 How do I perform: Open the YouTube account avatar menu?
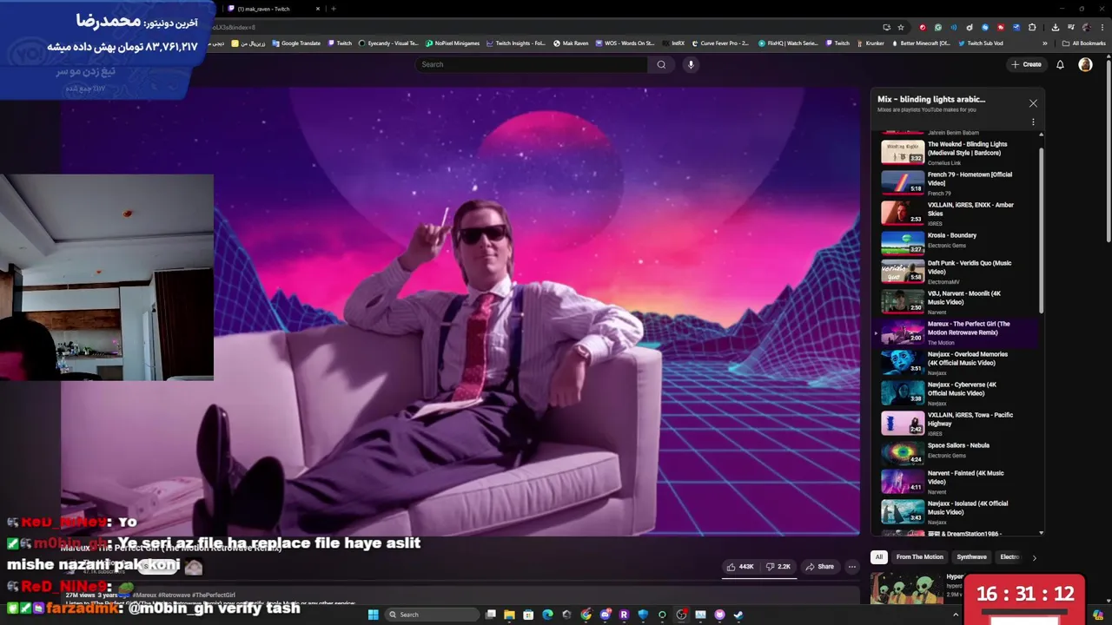(x=1085, y=64)
